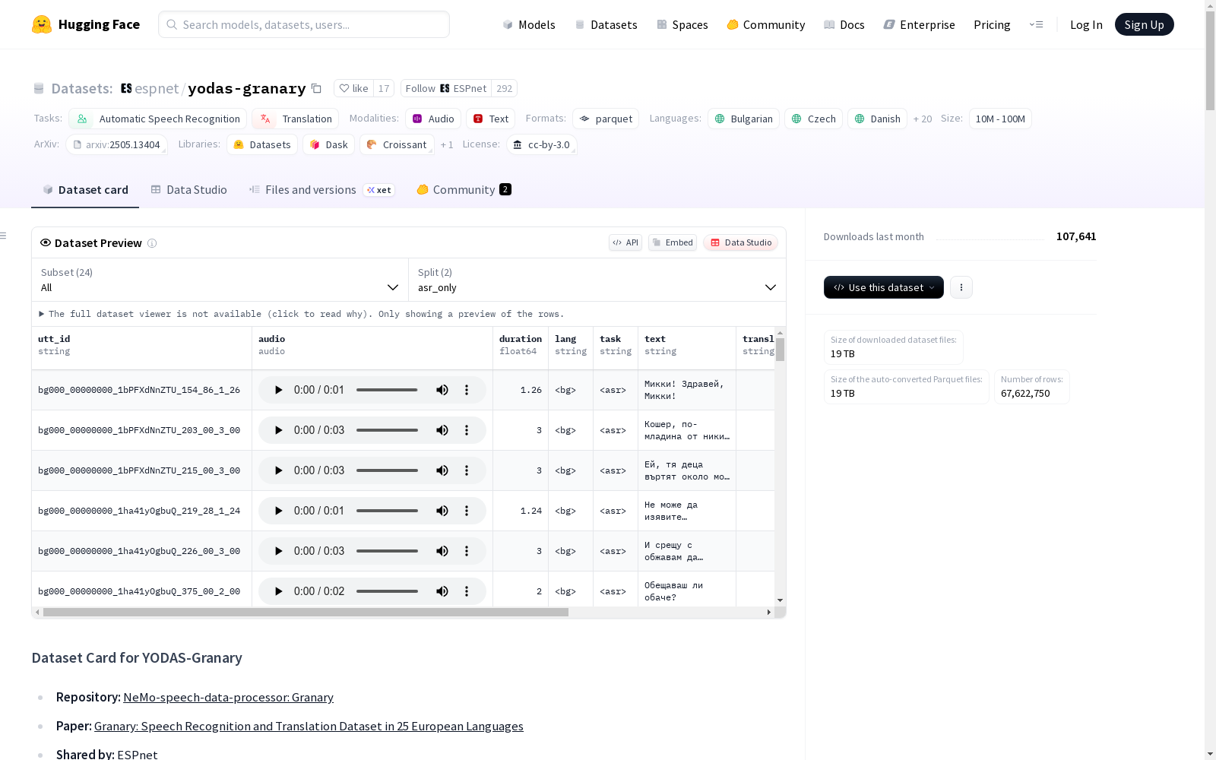The image size is (1216, 760).
Task: Select the Dataset card tab
Action: [x=85, y=190]
